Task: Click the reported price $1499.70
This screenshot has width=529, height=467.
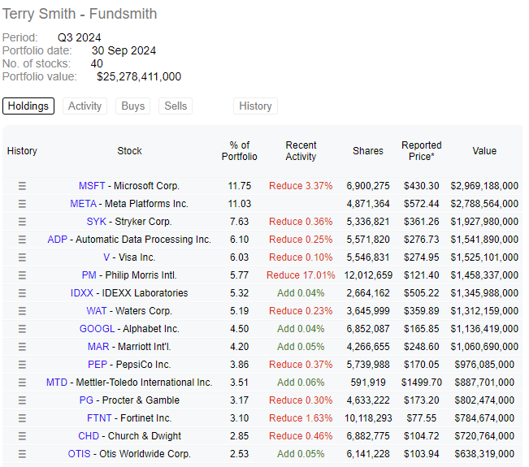Action: [422, 383]
